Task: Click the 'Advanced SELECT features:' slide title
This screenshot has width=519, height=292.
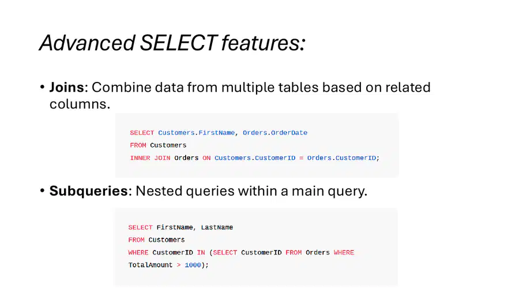Action: (x=172, y=43)
